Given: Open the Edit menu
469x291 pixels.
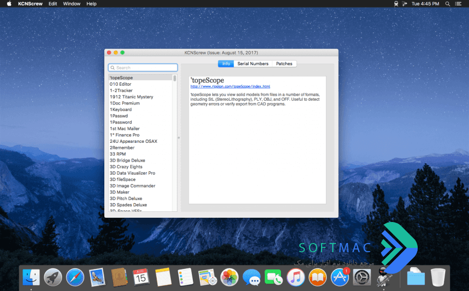Looking at the screenshot, I should (x=52, y=4).
